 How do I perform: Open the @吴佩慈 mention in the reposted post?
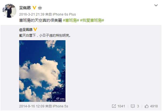coord(26,30)
